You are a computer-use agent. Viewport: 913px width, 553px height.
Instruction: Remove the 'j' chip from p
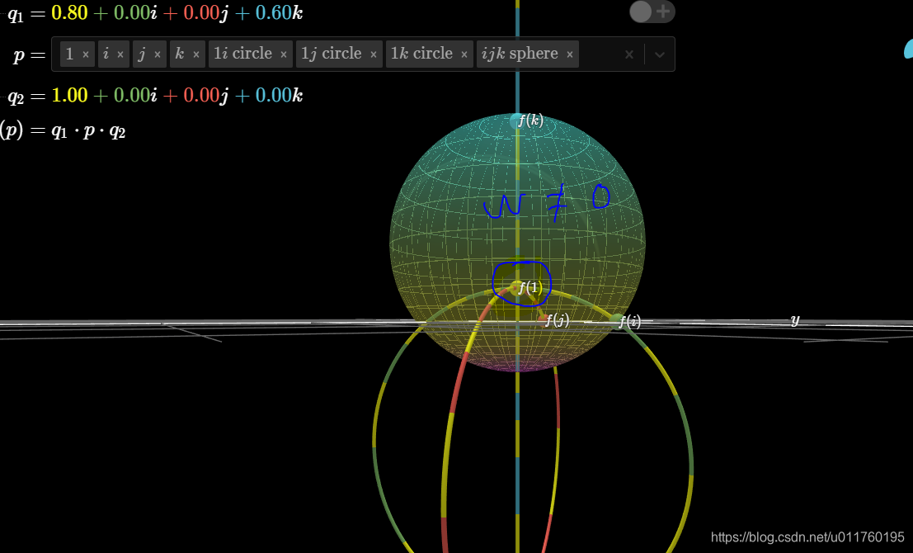point(158,54)
